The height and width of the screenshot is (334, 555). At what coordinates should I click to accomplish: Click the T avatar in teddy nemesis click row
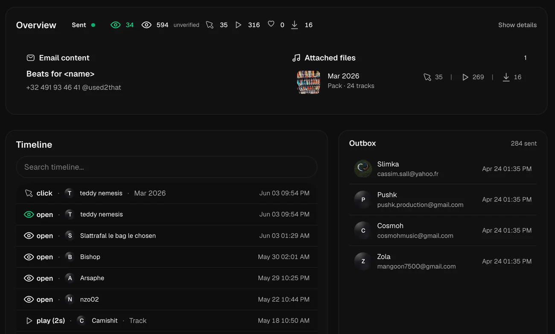pyautogui.click(x=70, y=193)
